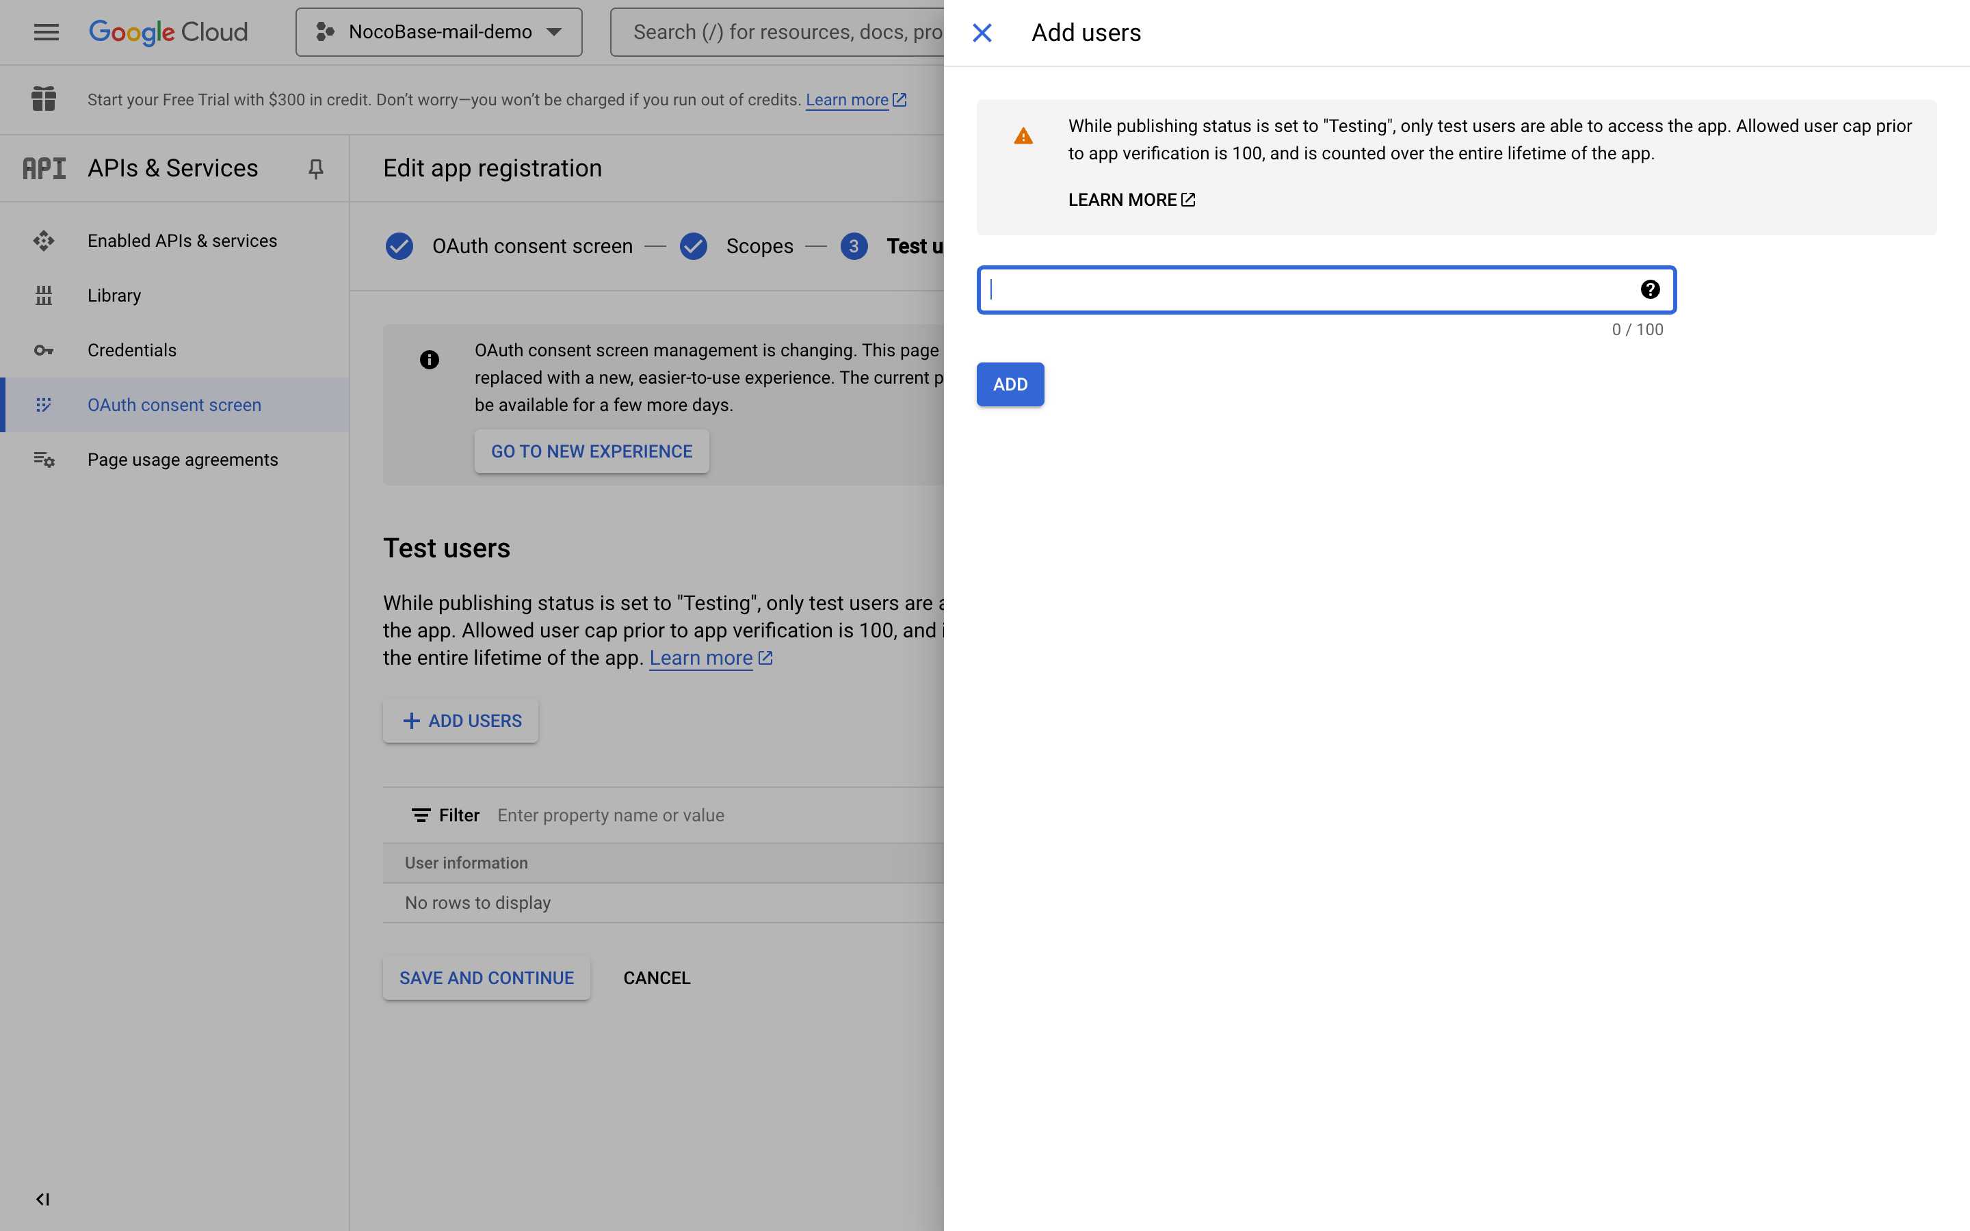Click the help icon in email field
The image size is (1970, 1231).
click(x=1649, y=290)
